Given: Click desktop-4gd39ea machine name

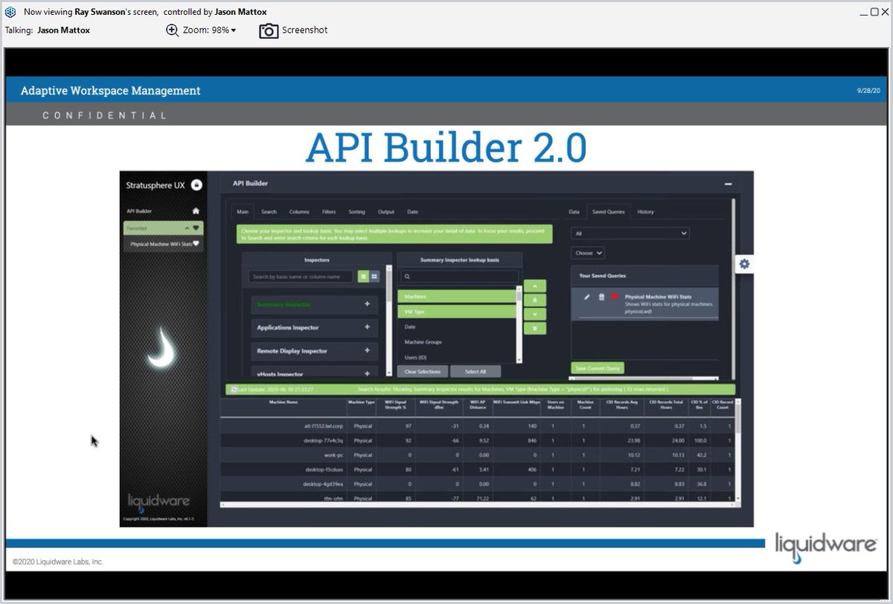Looking at the screenshot, I should [x=321, y=483].
